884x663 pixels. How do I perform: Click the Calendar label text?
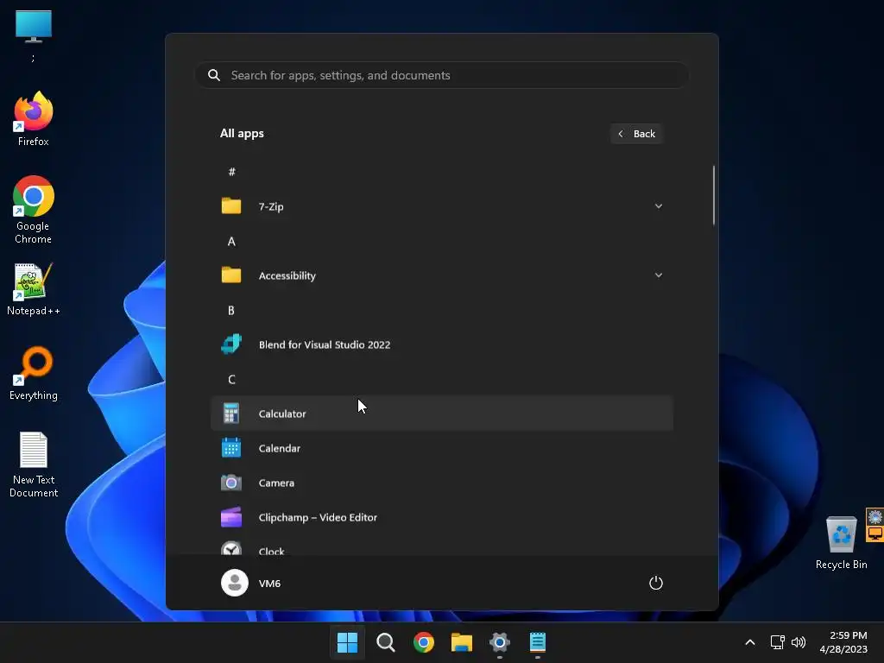coord(279,448)
